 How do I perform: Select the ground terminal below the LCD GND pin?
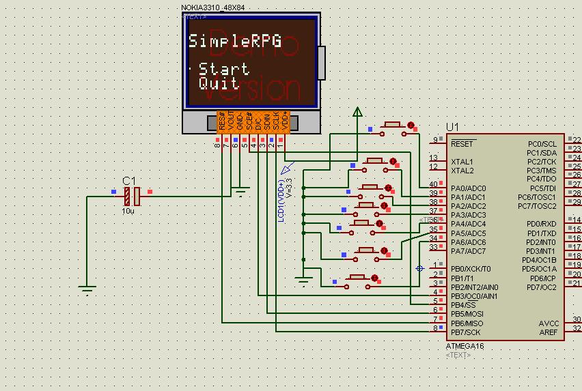240,192
